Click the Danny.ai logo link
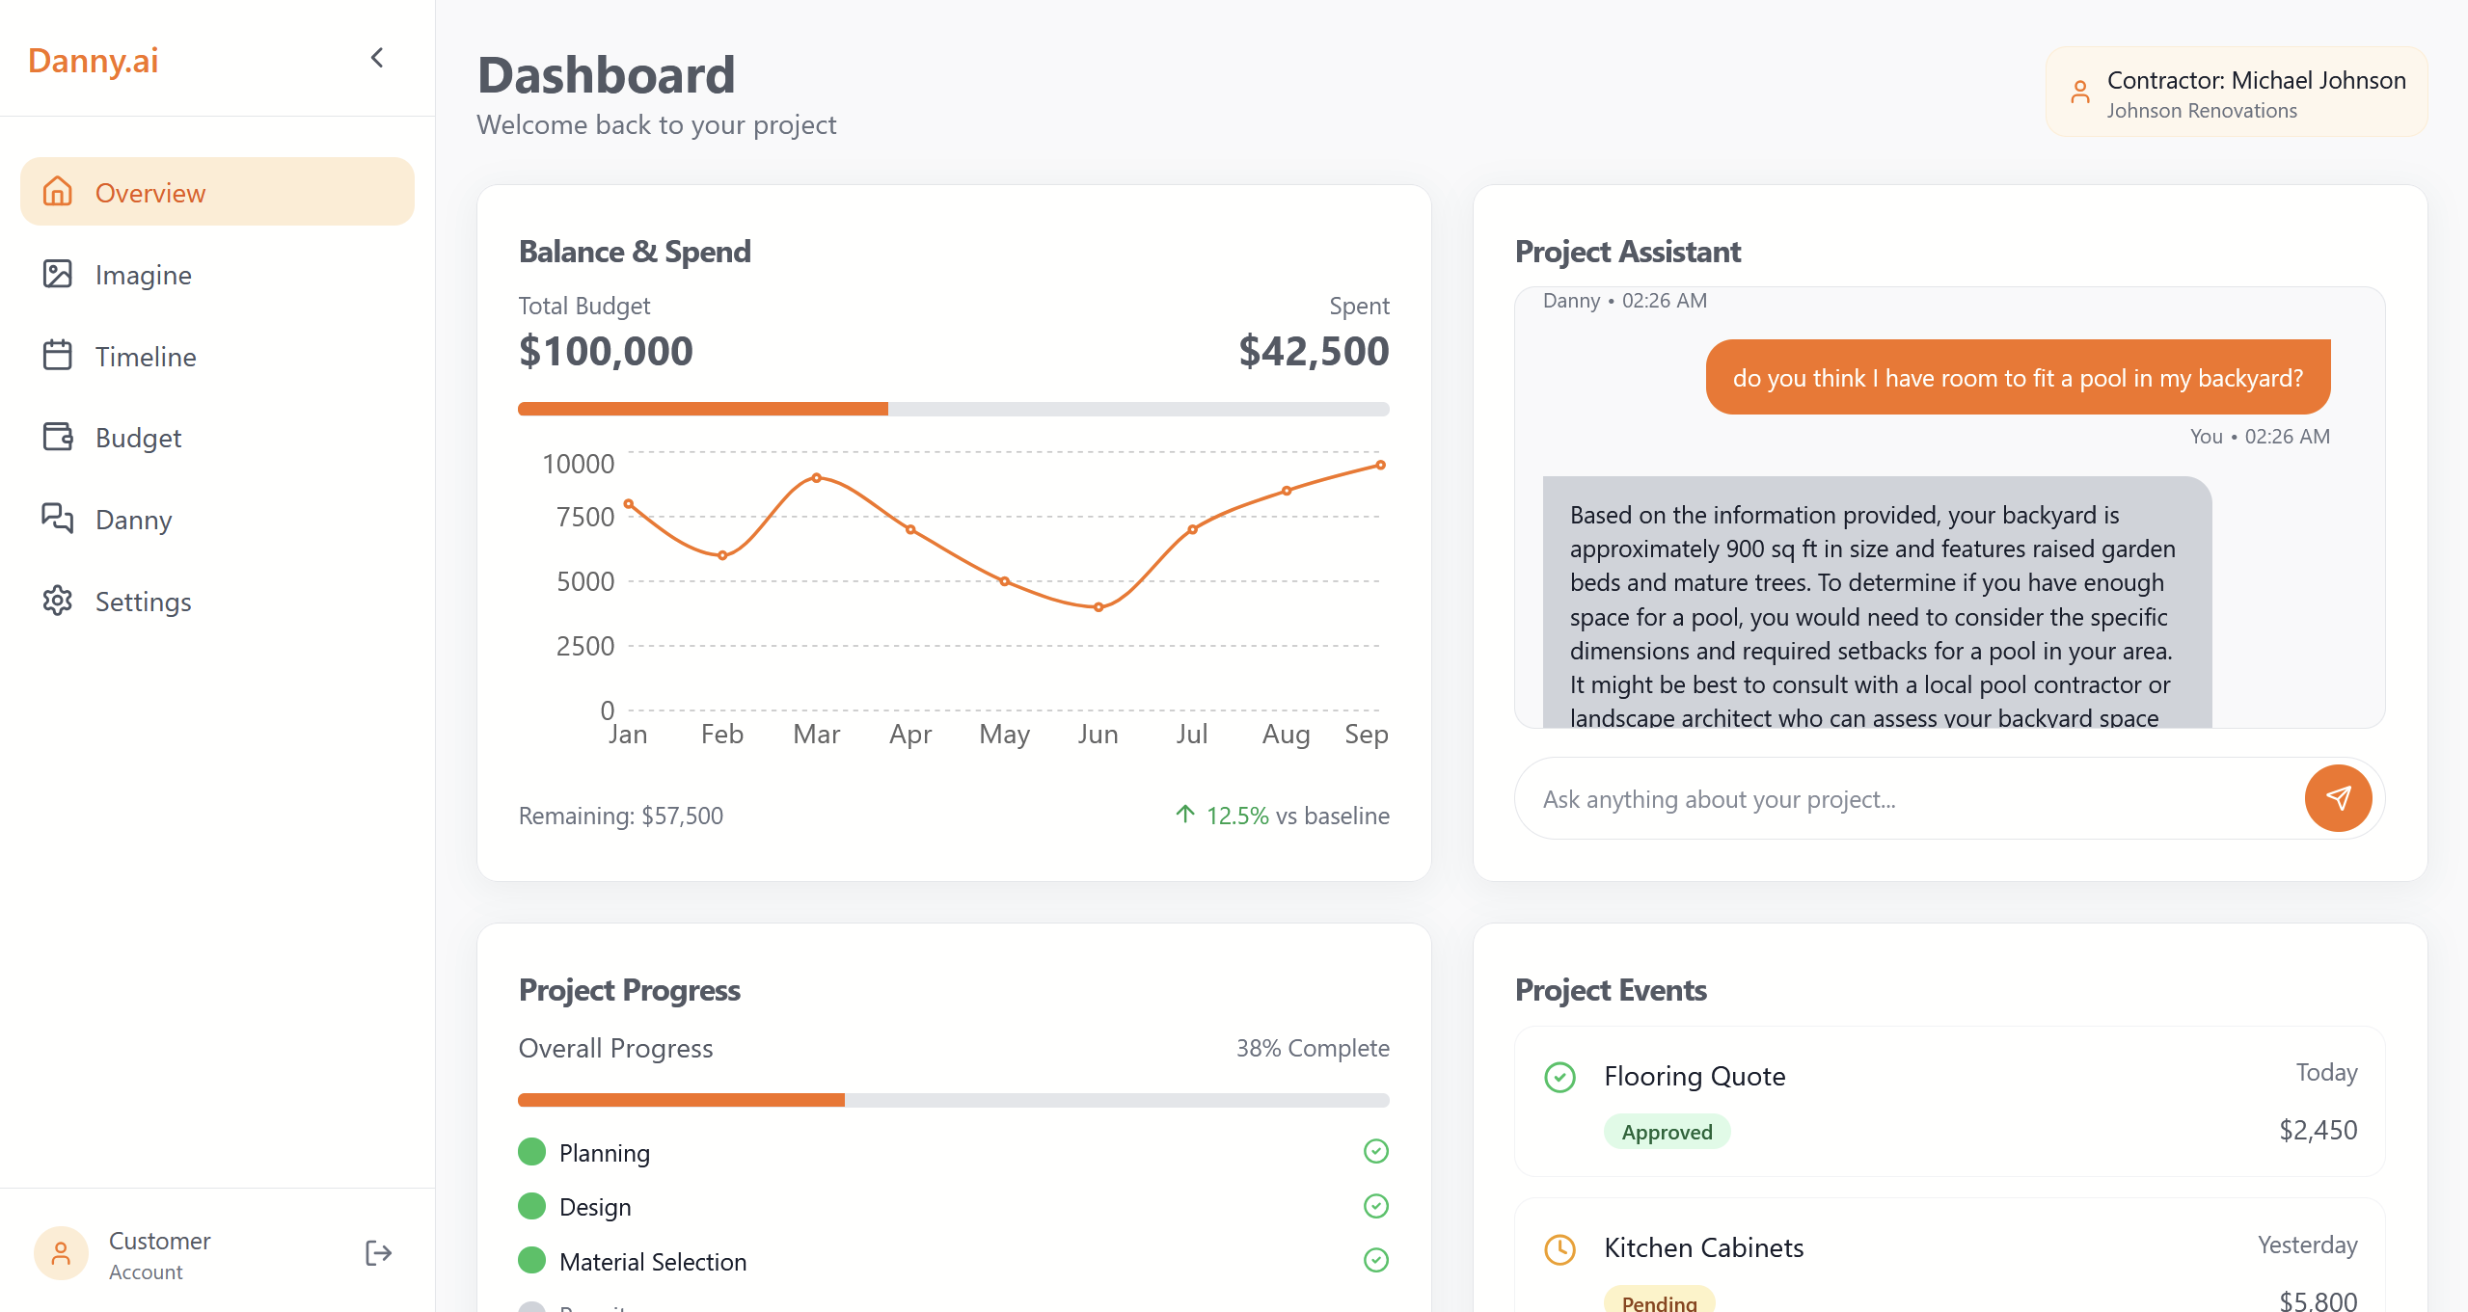Screen dimensions: 2468x1312 pos(94,60)
